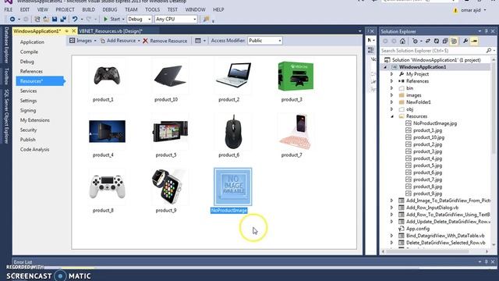Image resolution: width=499 pixels, height=281 pixels.
Task: Select the product_3 Xbox One thumbnail
Action: click(x=296, y=76)
